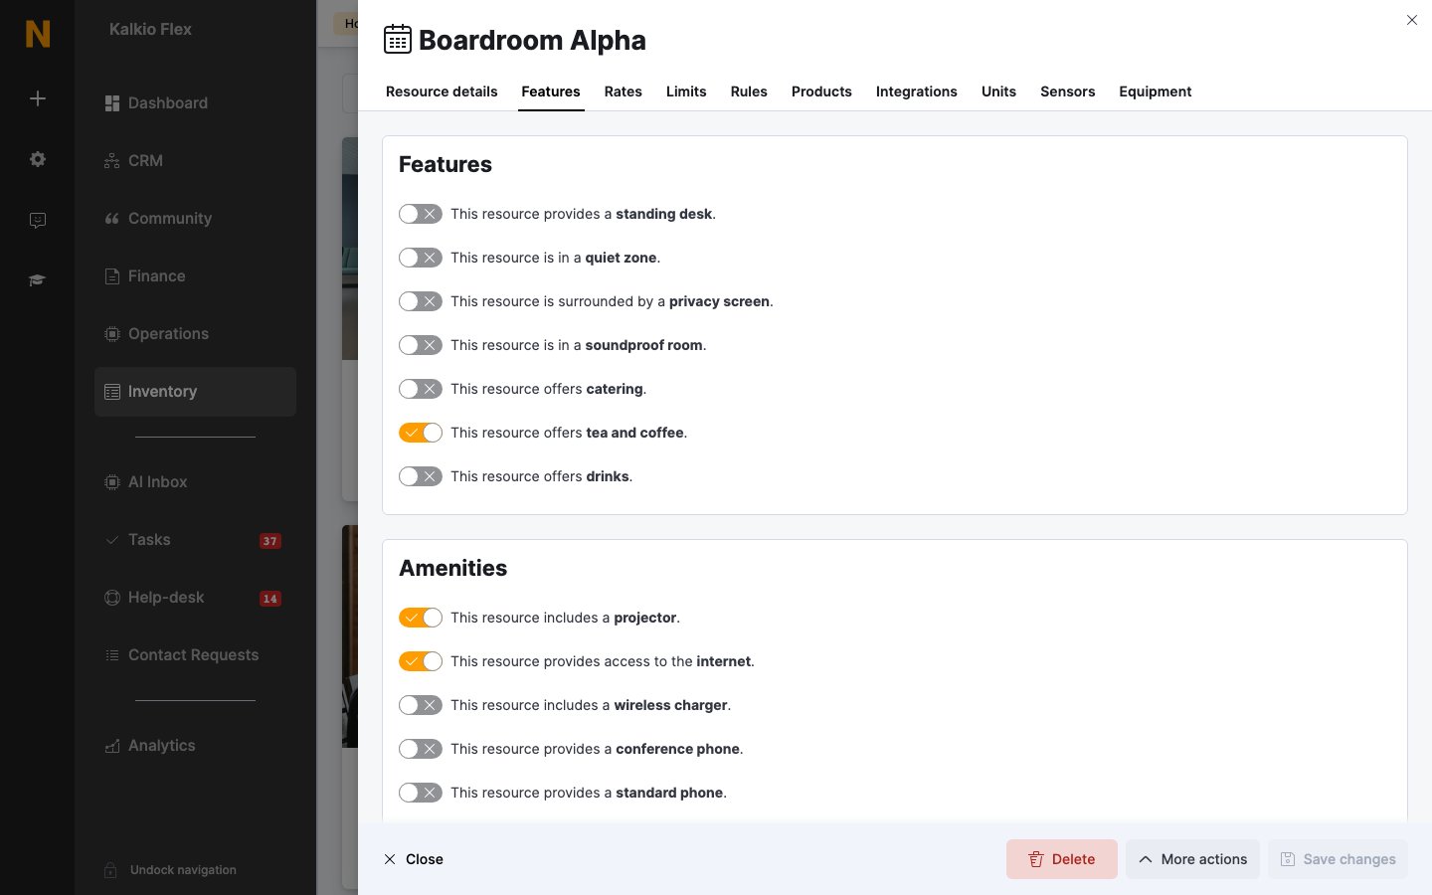Screen dimensions: 1432x895
Task: Click the Amenities section heading
Action: [452, 568]
